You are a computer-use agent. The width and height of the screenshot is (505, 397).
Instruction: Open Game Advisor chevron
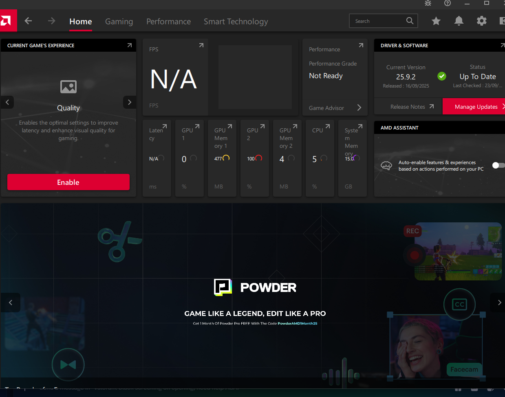click(x=359, y=107)
